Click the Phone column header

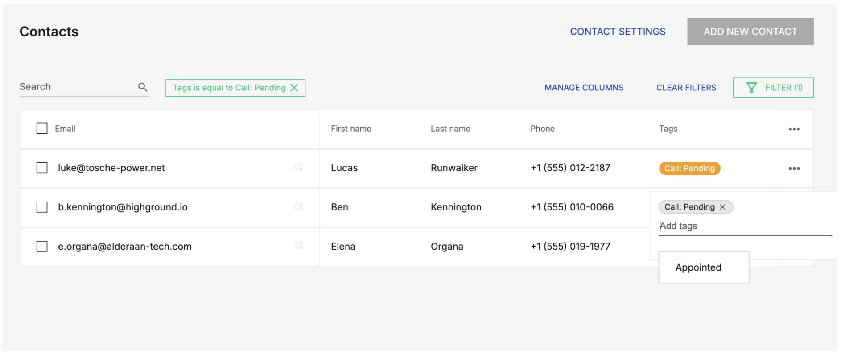(543, 129)
